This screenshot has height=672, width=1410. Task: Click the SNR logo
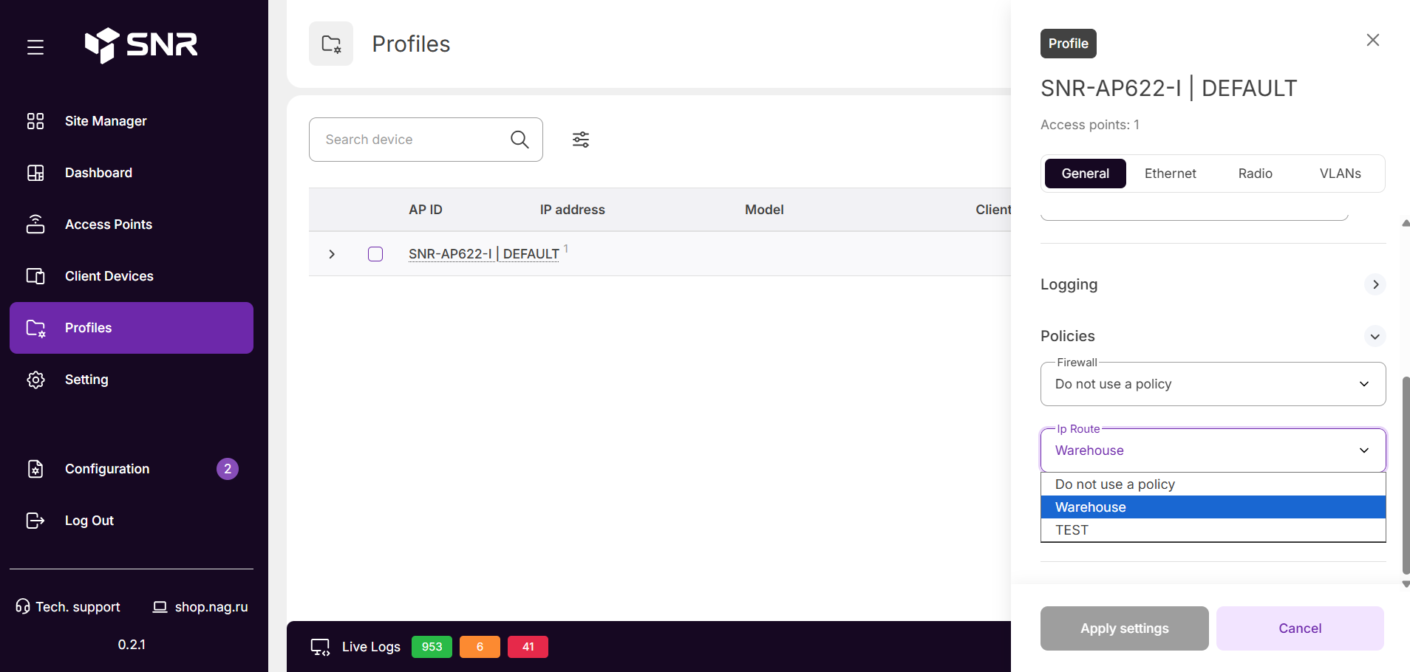coord(141,45)
